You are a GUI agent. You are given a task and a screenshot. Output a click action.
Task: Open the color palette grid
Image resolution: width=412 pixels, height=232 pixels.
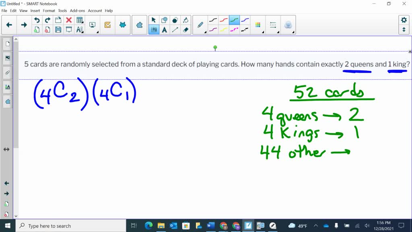point(258,25)
